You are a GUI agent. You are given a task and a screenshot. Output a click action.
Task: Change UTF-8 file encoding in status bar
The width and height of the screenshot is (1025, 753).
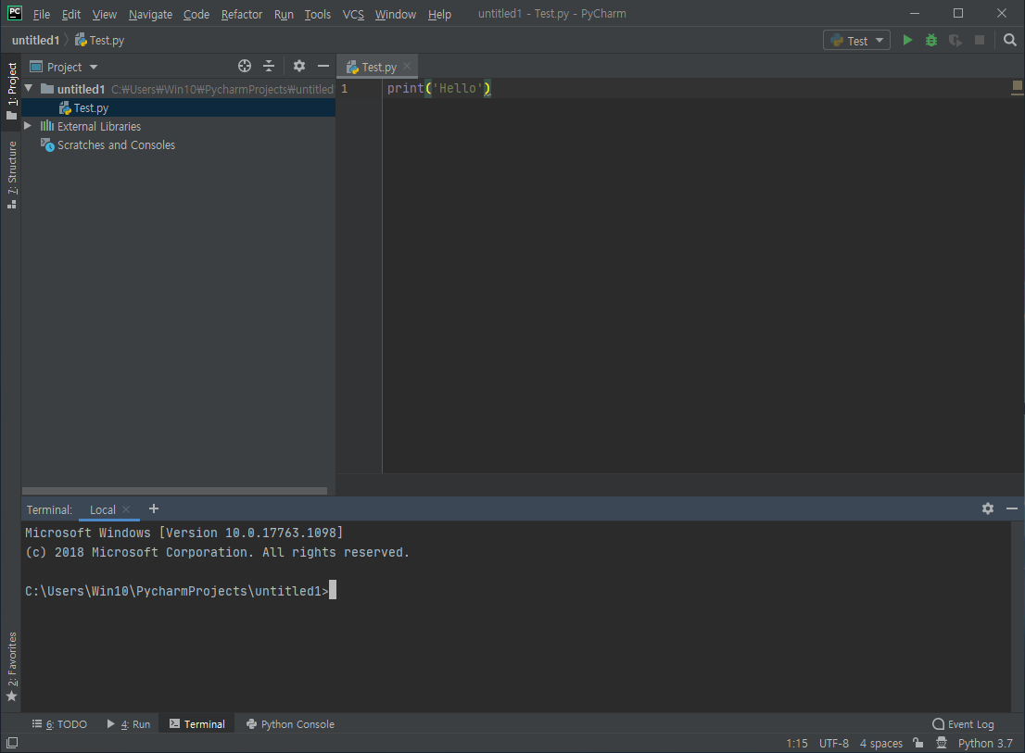833,743
